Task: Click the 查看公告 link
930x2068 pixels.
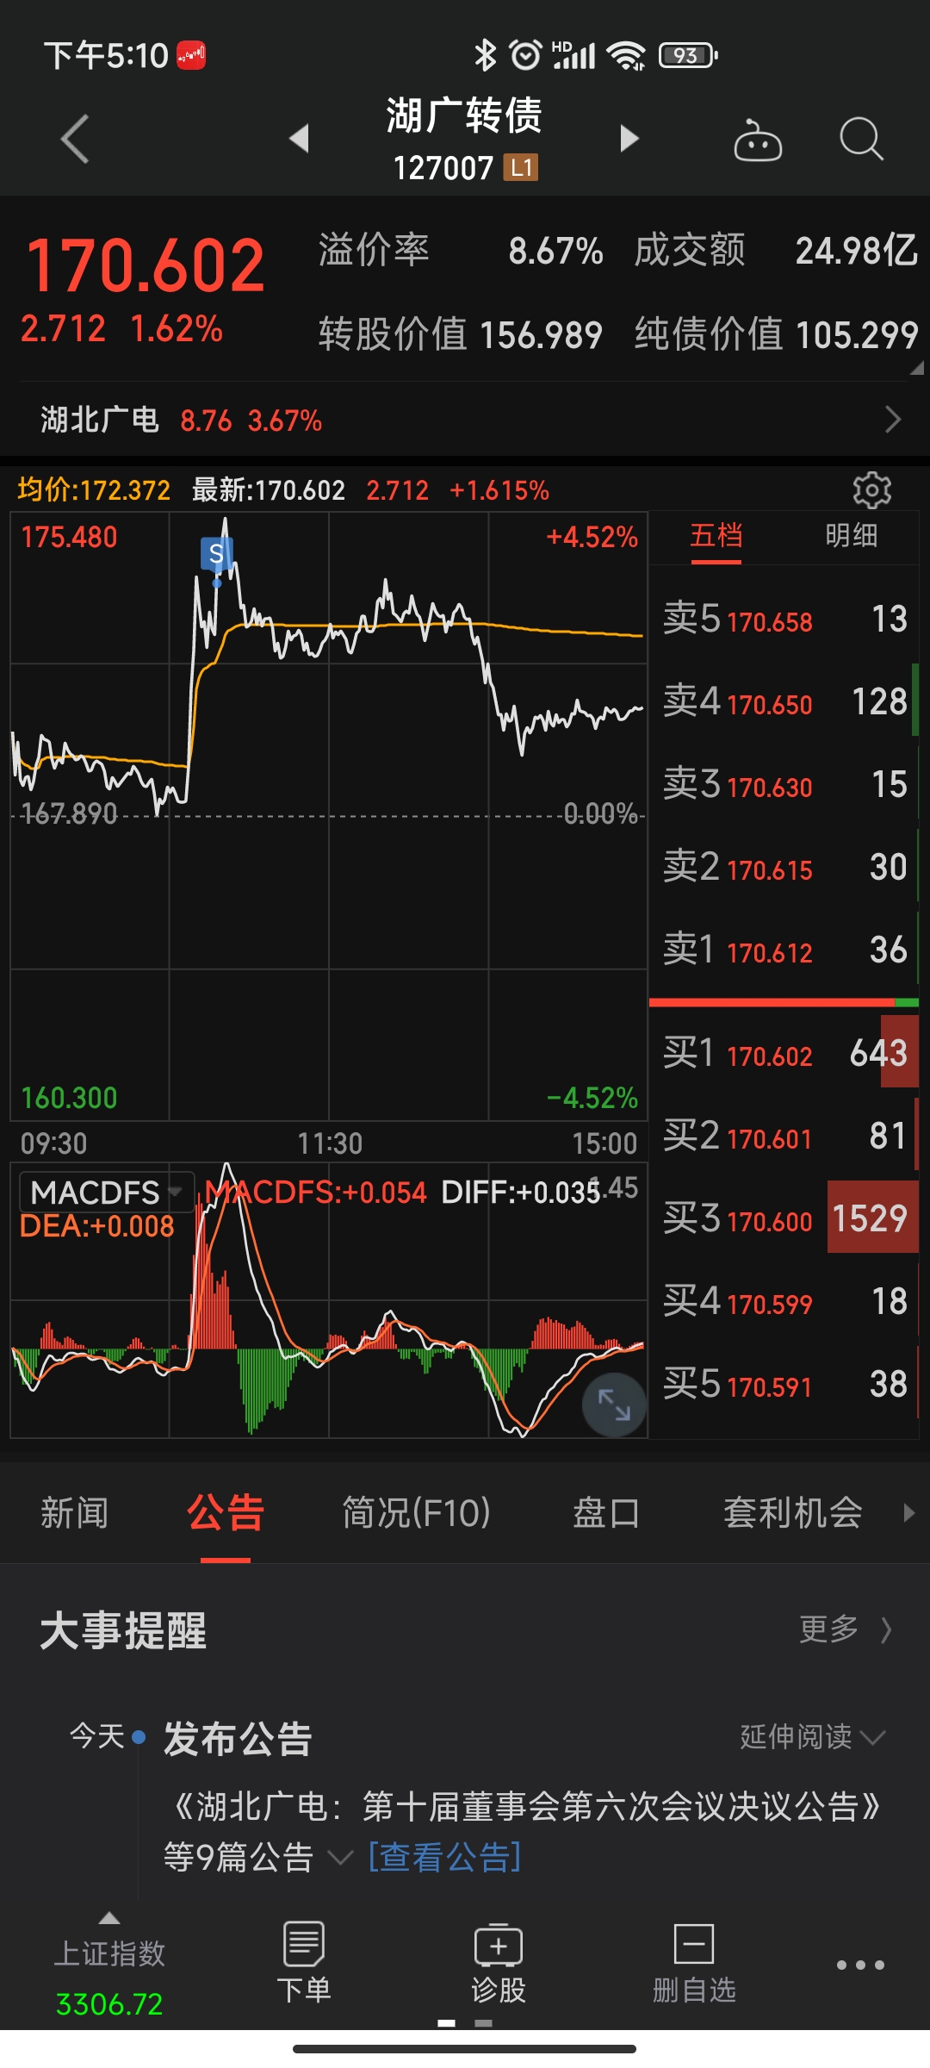Action: click(x=444, y=1857)
